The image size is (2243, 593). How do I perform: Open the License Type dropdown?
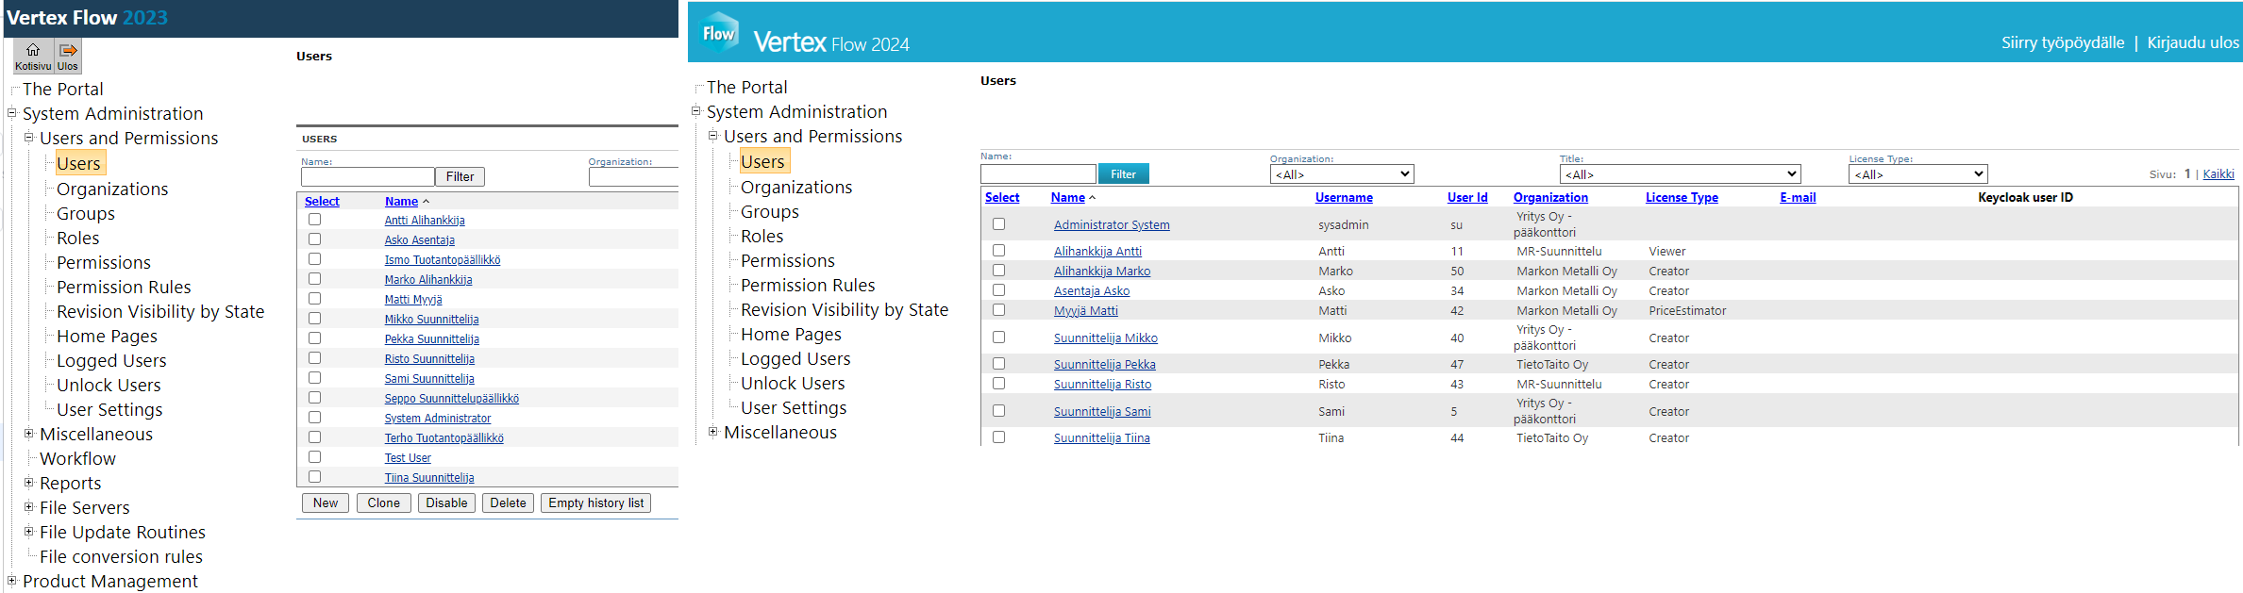tap(1917, 174)
